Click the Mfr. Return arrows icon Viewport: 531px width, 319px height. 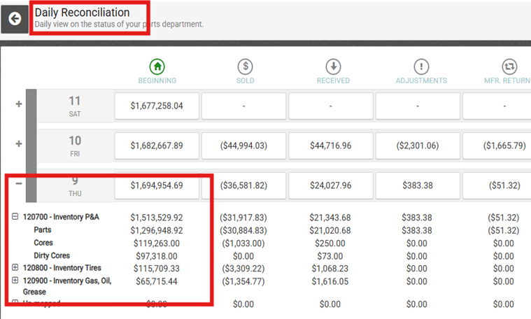click(x=509, y=66)
